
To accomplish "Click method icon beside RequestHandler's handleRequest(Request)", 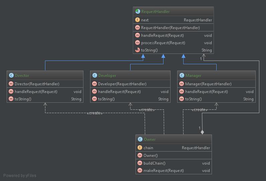I will click(x=138, y=35).
